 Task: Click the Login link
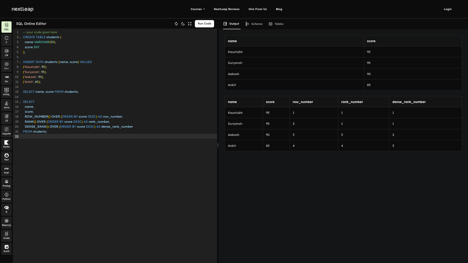[x=448, y=9]
